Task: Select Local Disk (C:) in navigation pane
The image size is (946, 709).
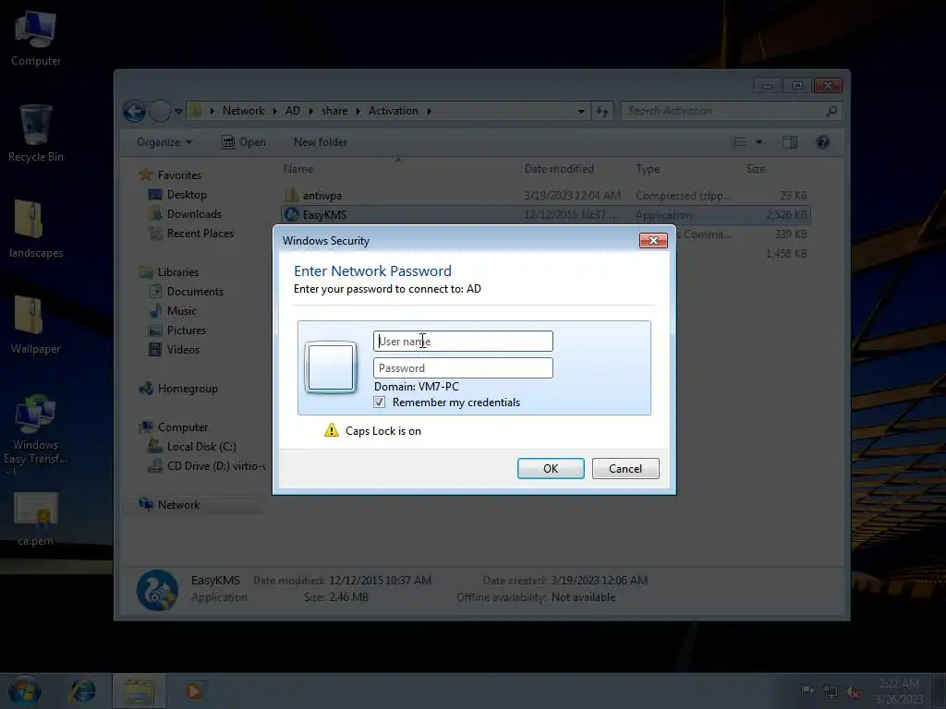Action: 201,447
